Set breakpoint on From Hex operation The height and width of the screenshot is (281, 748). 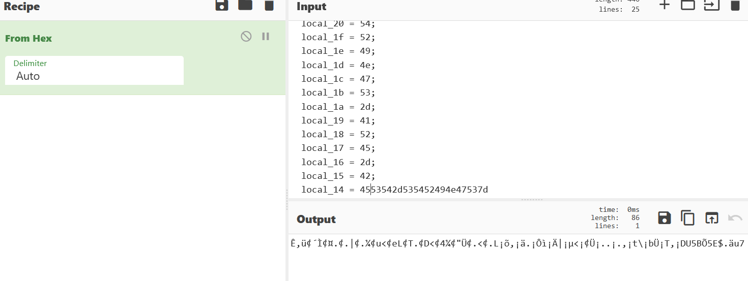(266, 36)
